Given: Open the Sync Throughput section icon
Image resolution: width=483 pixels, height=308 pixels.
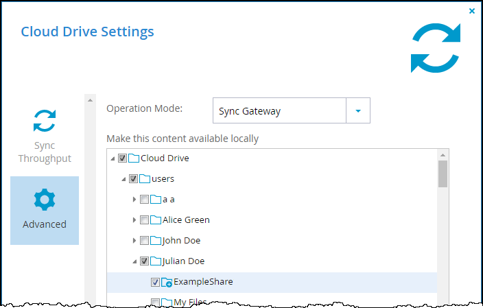Looking at the screenshot, I should 45,121.
